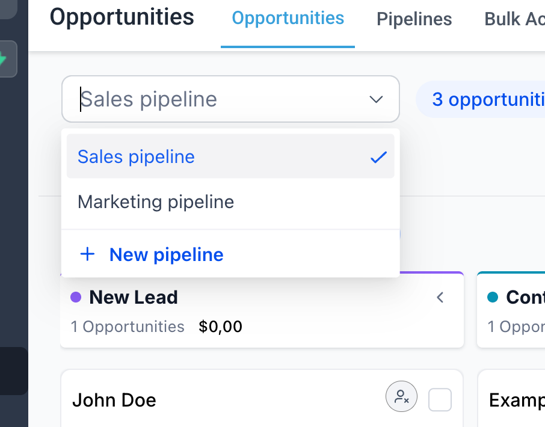Switch to the Pipelines tab
The width and height of the screenshot is (545, 427).
click(x=414, y=19)
